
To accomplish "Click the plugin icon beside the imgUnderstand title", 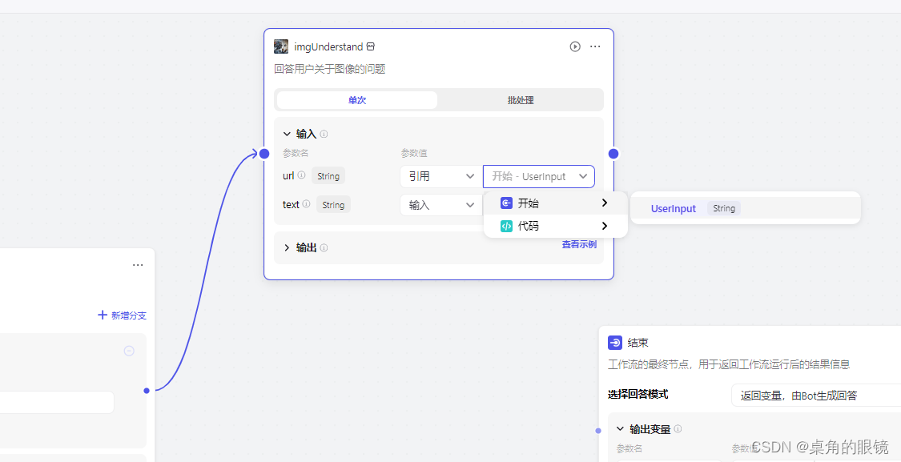I will [371, 46].
